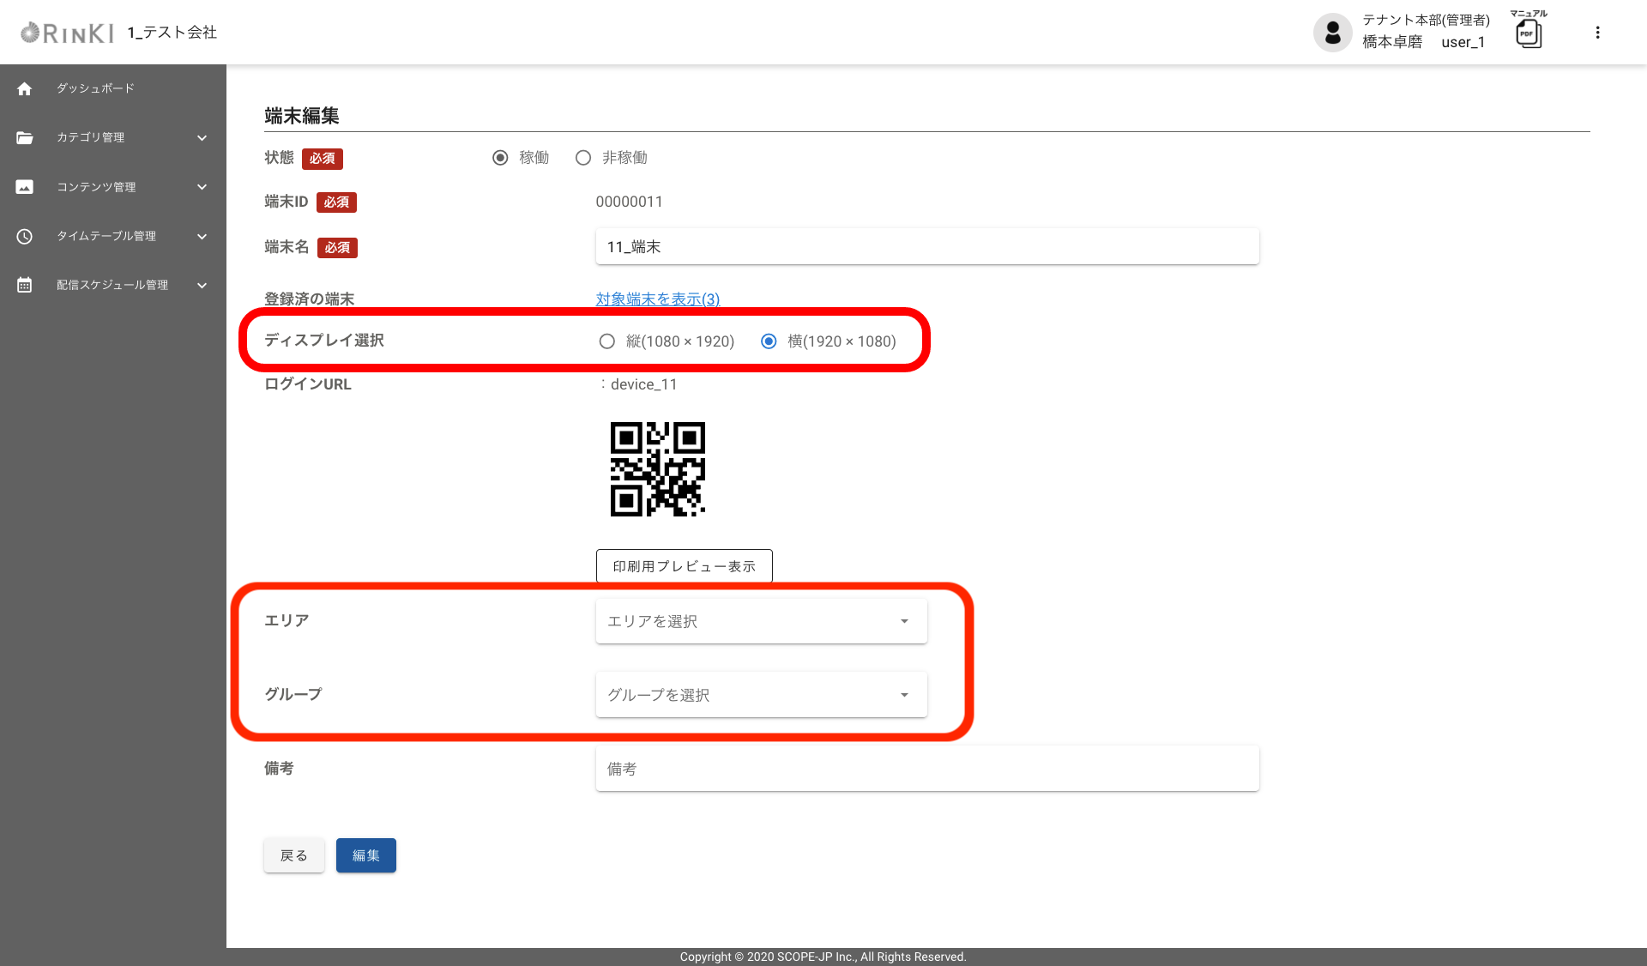Viewport: 1647px width, 966px height.
Task: Open the three-dot menu at top right
Action: 1597,33
